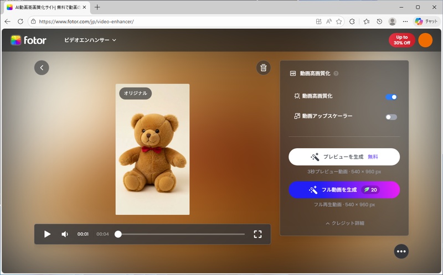This screenshot has width=443, height=275.
Task: Click the teddy bear video preview
Action: click(153, 149)
